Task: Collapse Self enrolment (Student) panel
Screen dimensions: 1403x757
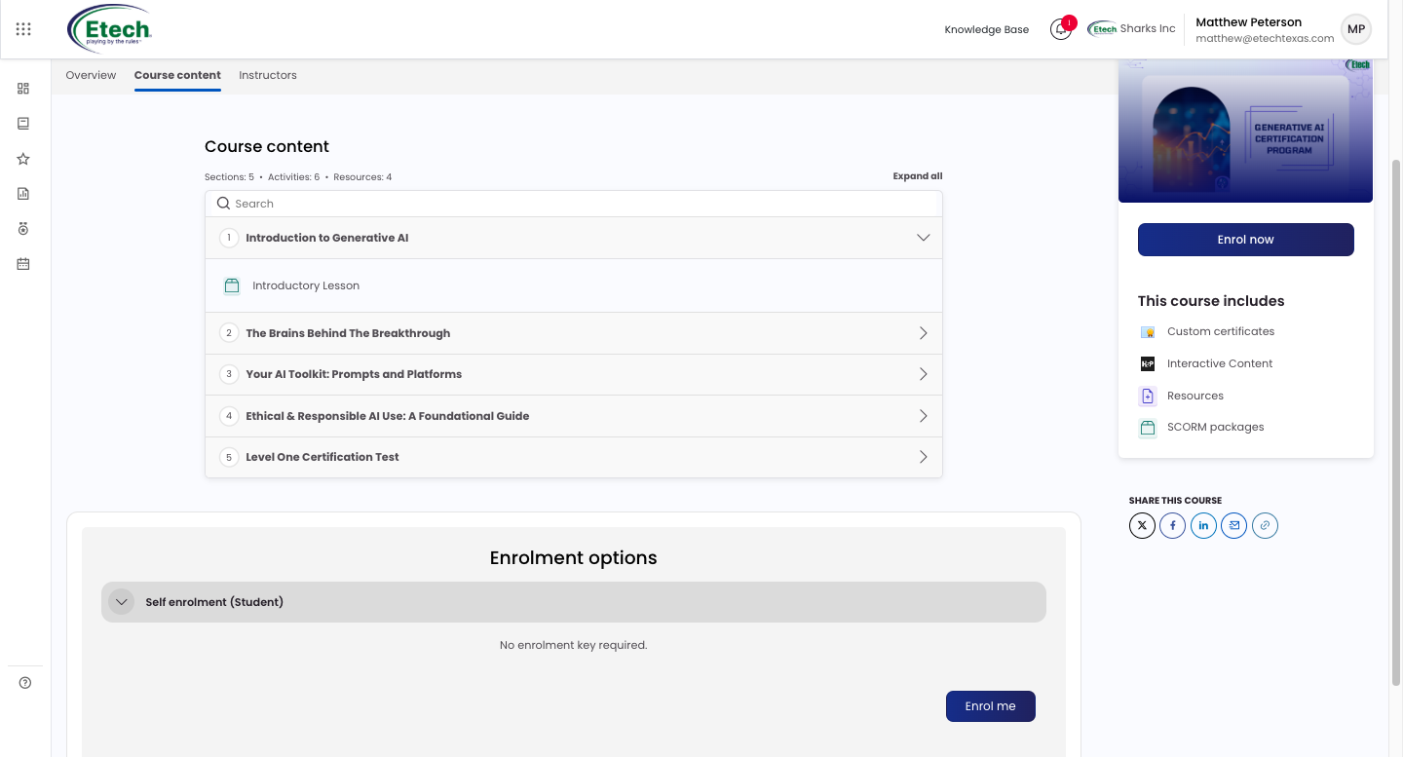Action: pyautogui.click(x=122, y=602)
